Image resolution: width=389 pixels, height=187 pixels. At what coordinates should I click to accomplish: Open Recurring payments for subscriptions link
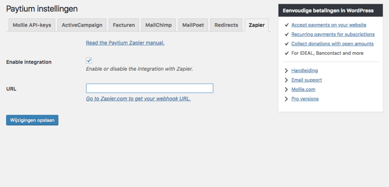click(x=333, y=35)
